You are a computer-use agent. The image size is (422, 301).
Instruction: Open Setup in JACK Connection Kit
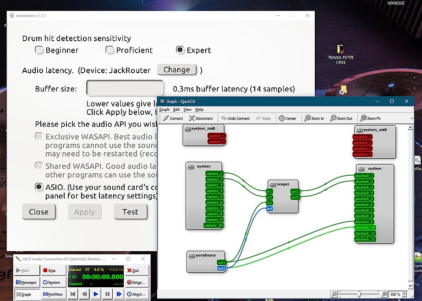[137, 282]
